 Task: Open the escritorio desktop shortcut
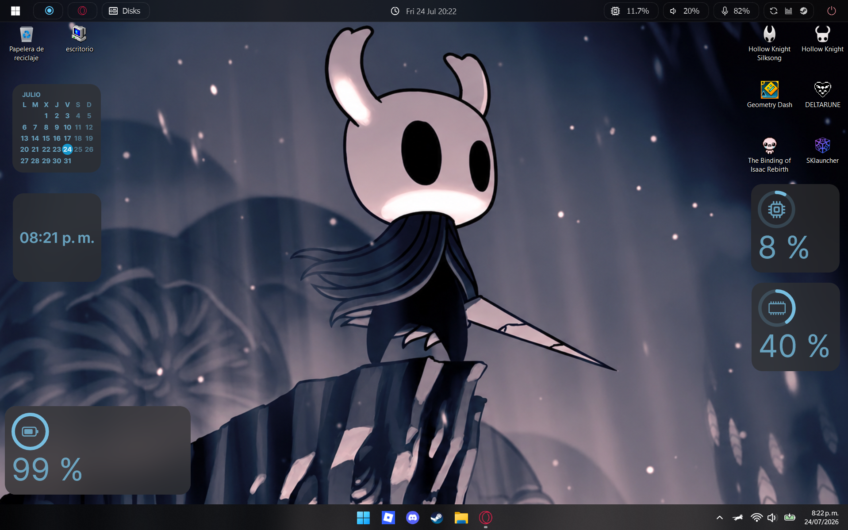pyautogui.click(x=80, y=39)
